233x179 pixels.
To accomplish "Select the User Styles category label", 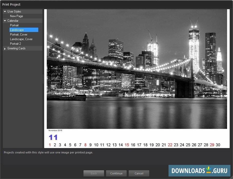I will (x=14, y=12).
